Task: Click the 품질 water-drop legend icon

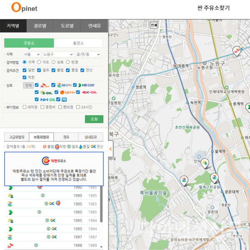Action: pyautogui.click(x=81, y=147)
